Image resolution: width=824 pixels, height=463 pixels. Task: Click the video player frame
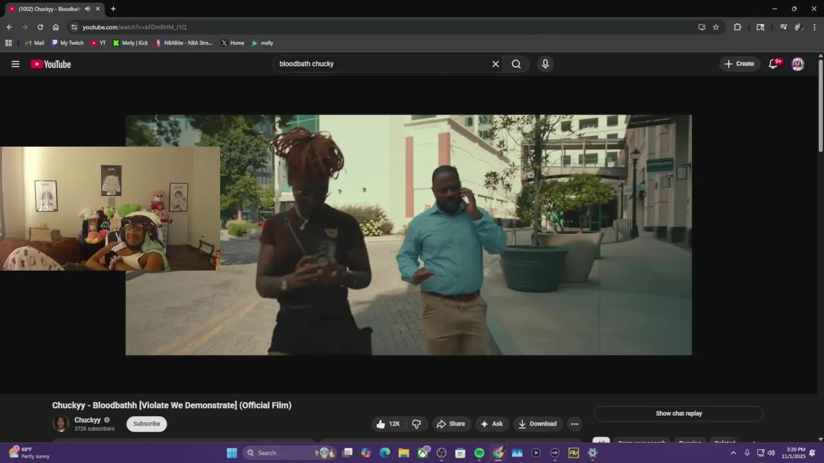(409, 235)
